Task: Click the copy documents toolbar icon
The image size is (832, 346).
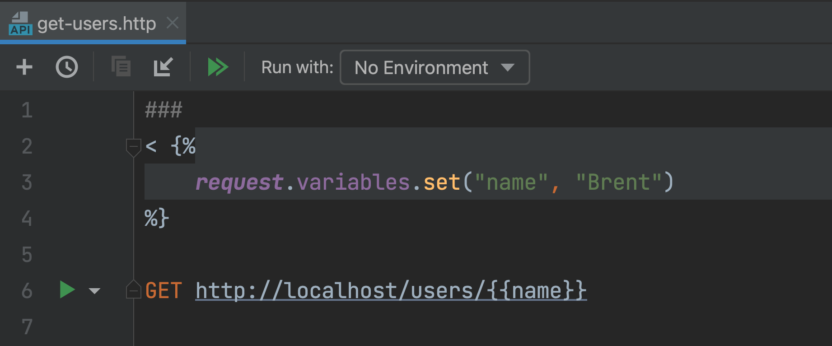Action: 121,67
